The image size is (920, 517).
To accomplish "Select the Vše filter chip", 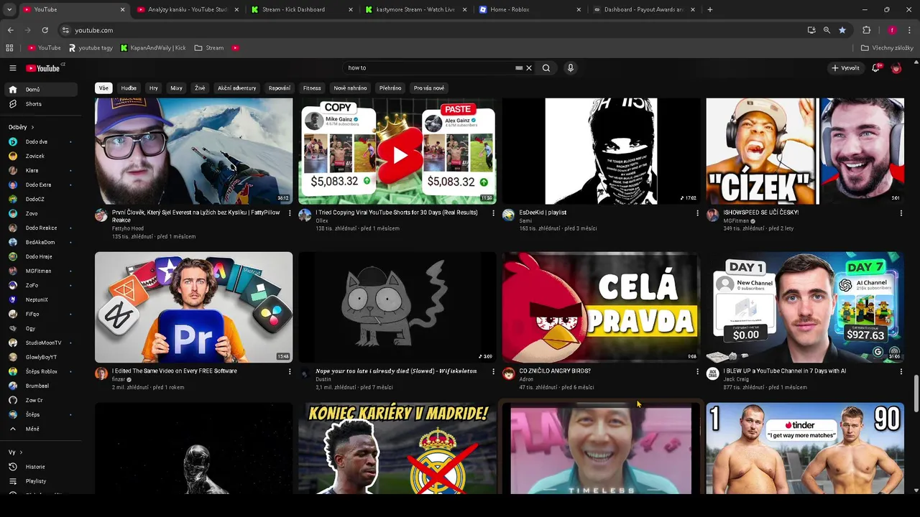I will 103,88.
